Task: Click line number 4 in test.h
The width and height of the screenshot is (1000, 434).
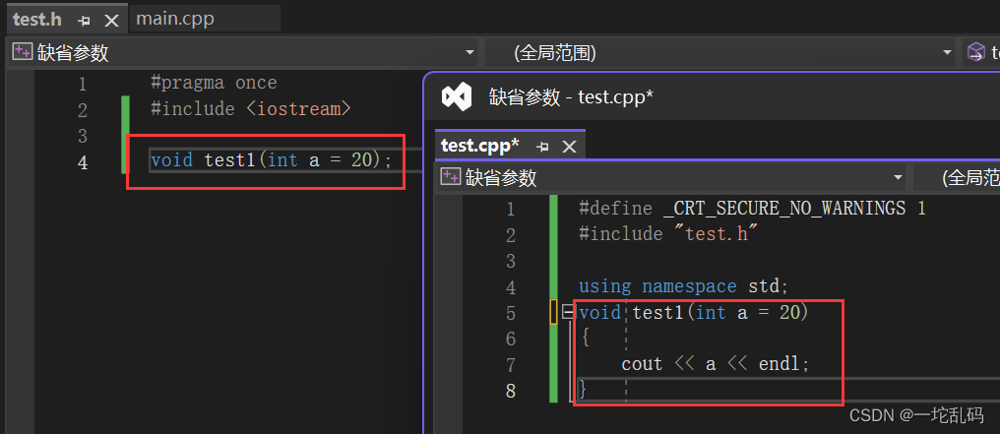Action: click(x=83, y=161)
